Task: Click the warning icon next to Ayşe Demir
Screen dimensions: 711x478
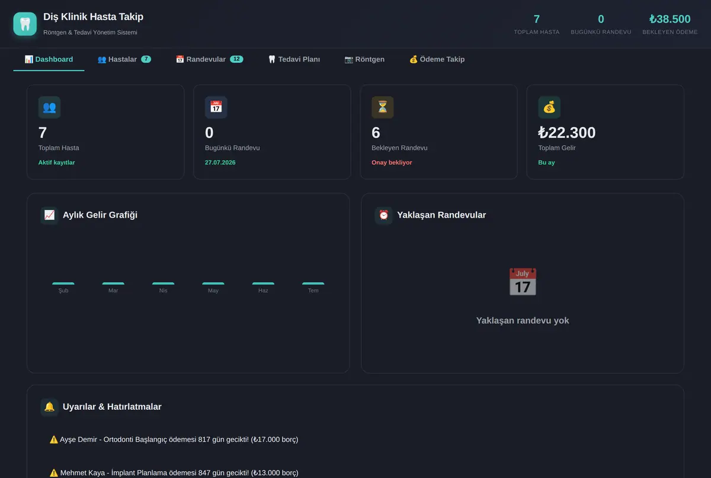Action: click(x=54, y=439)
